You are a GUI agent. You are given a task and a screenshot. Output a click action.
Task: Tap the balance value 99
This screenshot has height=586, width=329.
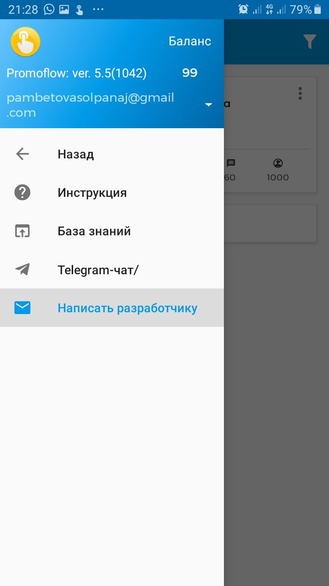click(190, 73)
